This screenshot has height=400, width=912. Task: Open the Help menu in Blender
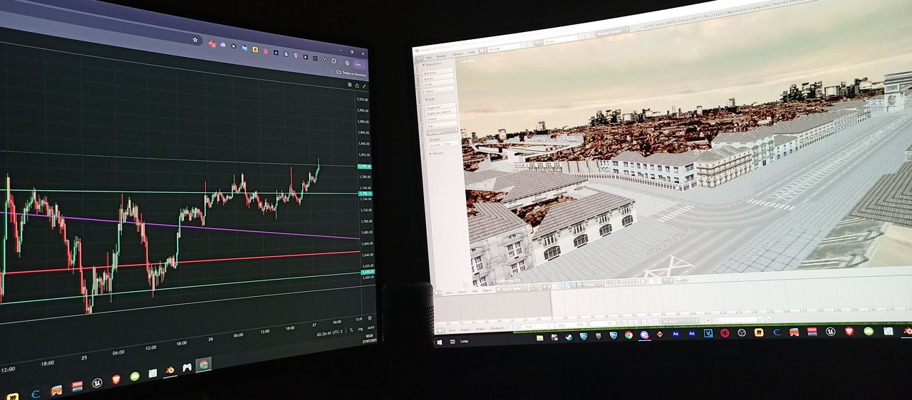(x=472, y=53)
